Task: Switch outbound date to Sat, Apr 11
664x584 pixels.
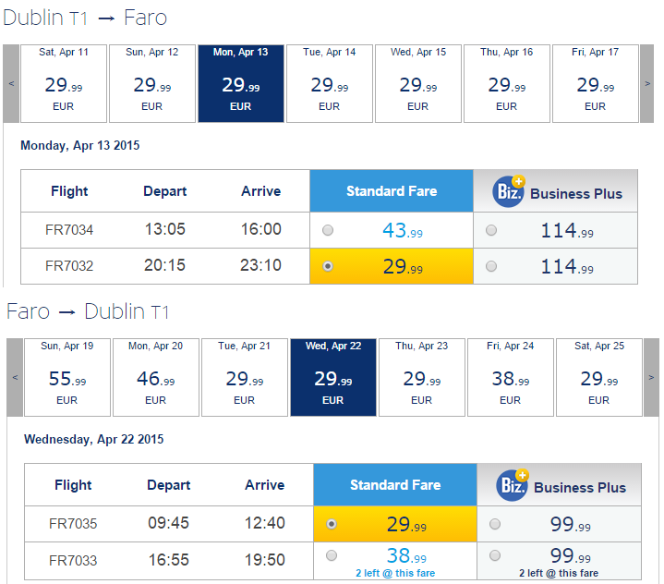Action: [x=64, y=83]
